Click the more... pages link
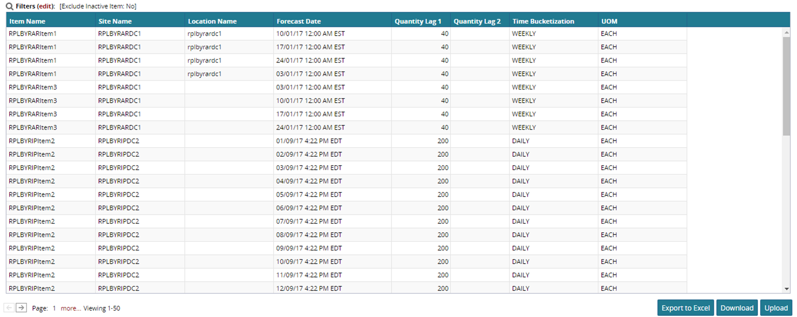The width and height of the screenshot is (797, 317). (71, 308)
